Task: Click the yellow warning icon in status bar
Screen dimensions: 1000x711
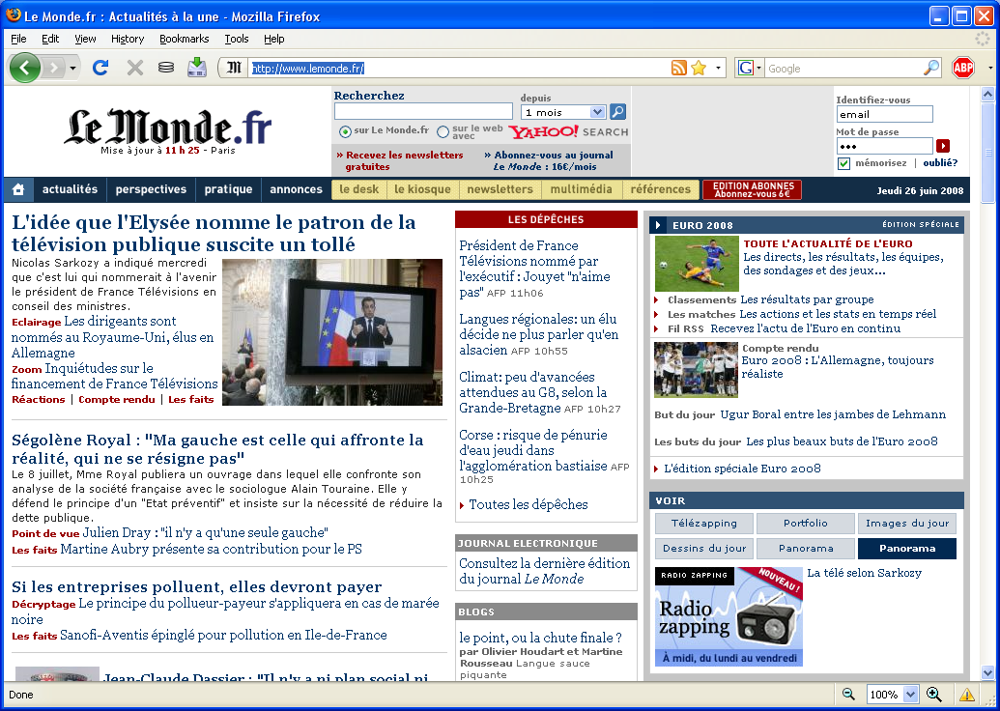Action: click(967, 695)
